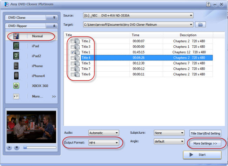Screen dimensions: 228x166
Task: Open the DVD Clone section header
Action: pyautogui.click(x=32, y=18)
